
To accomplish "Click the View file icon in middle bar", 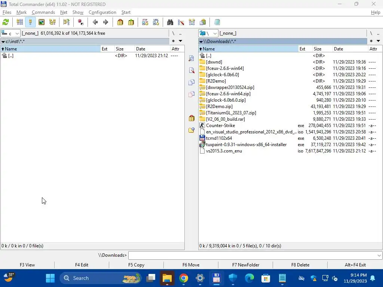I will coord(191,58).
